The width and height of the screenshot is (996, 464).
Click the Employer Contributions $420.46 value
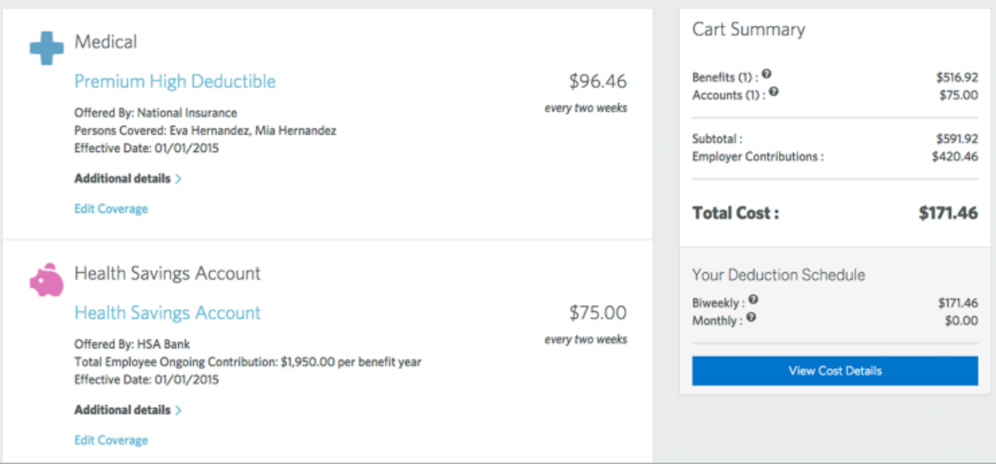pyautogui.click(x=954, y=157)
